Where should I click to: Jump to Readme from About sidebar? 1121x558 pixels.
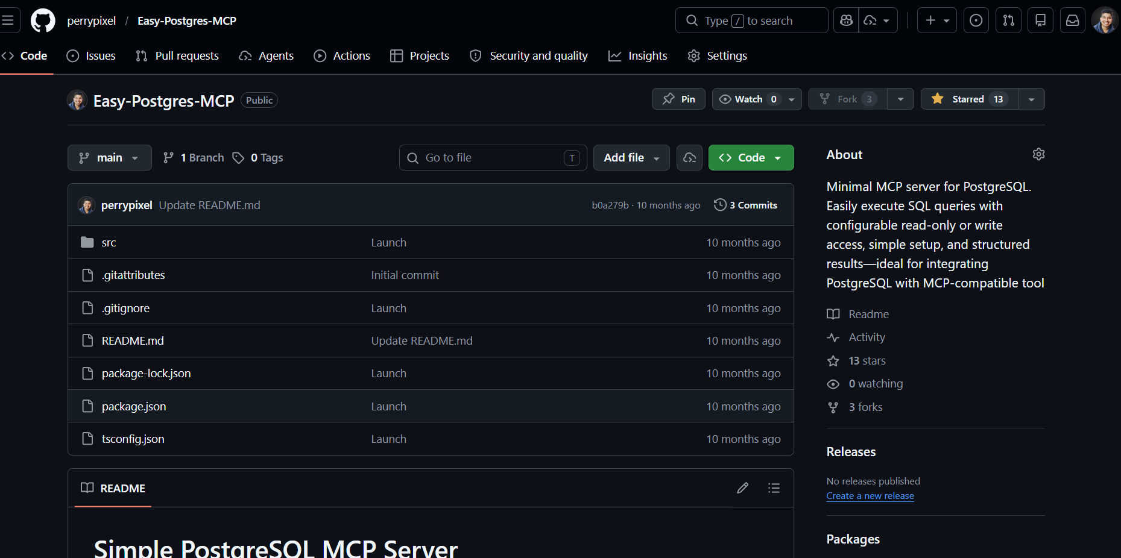point(858,314)
